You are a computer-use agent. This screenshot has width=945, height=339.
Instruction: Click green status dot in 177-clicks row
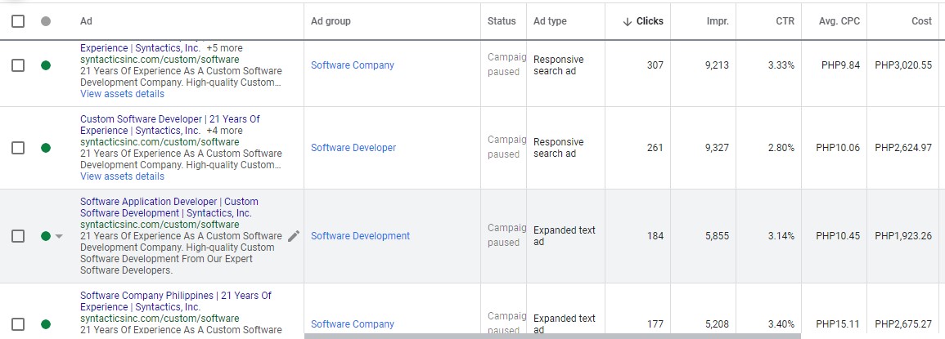[x=46, y=324]
